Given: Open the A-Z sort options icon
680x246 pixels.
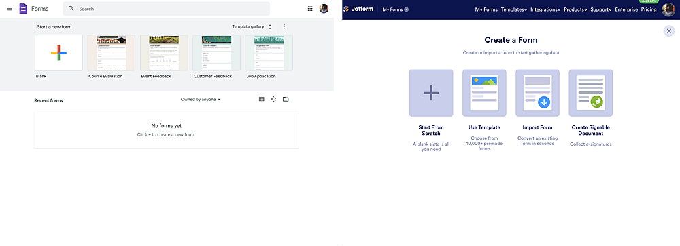Looking at the screenshot, I should click(273, 99).
